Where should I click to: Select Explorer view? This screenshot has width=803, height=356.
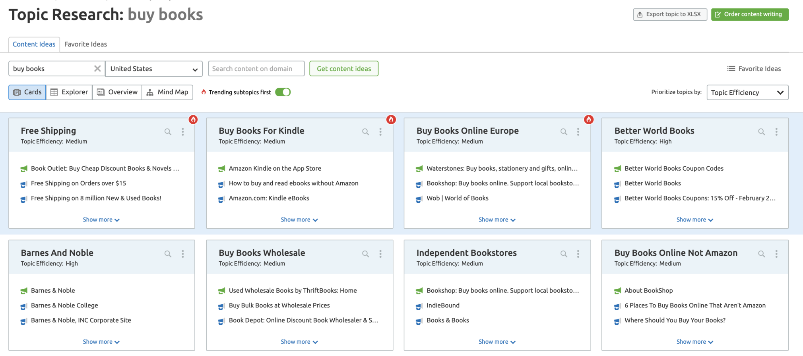(x=69, y=92)
